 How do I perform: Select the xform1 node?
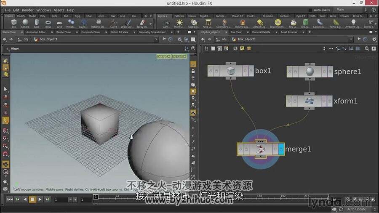tap(310, 101)
